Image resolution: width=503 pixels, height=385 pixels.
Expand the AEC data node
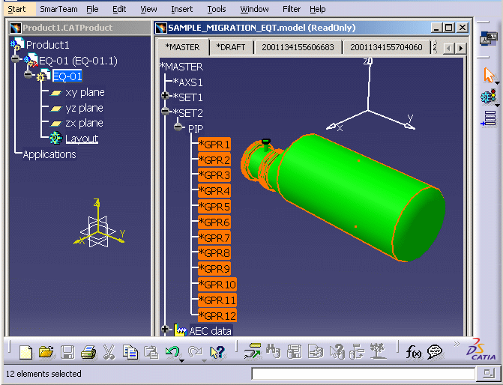[x=165, y=329]
